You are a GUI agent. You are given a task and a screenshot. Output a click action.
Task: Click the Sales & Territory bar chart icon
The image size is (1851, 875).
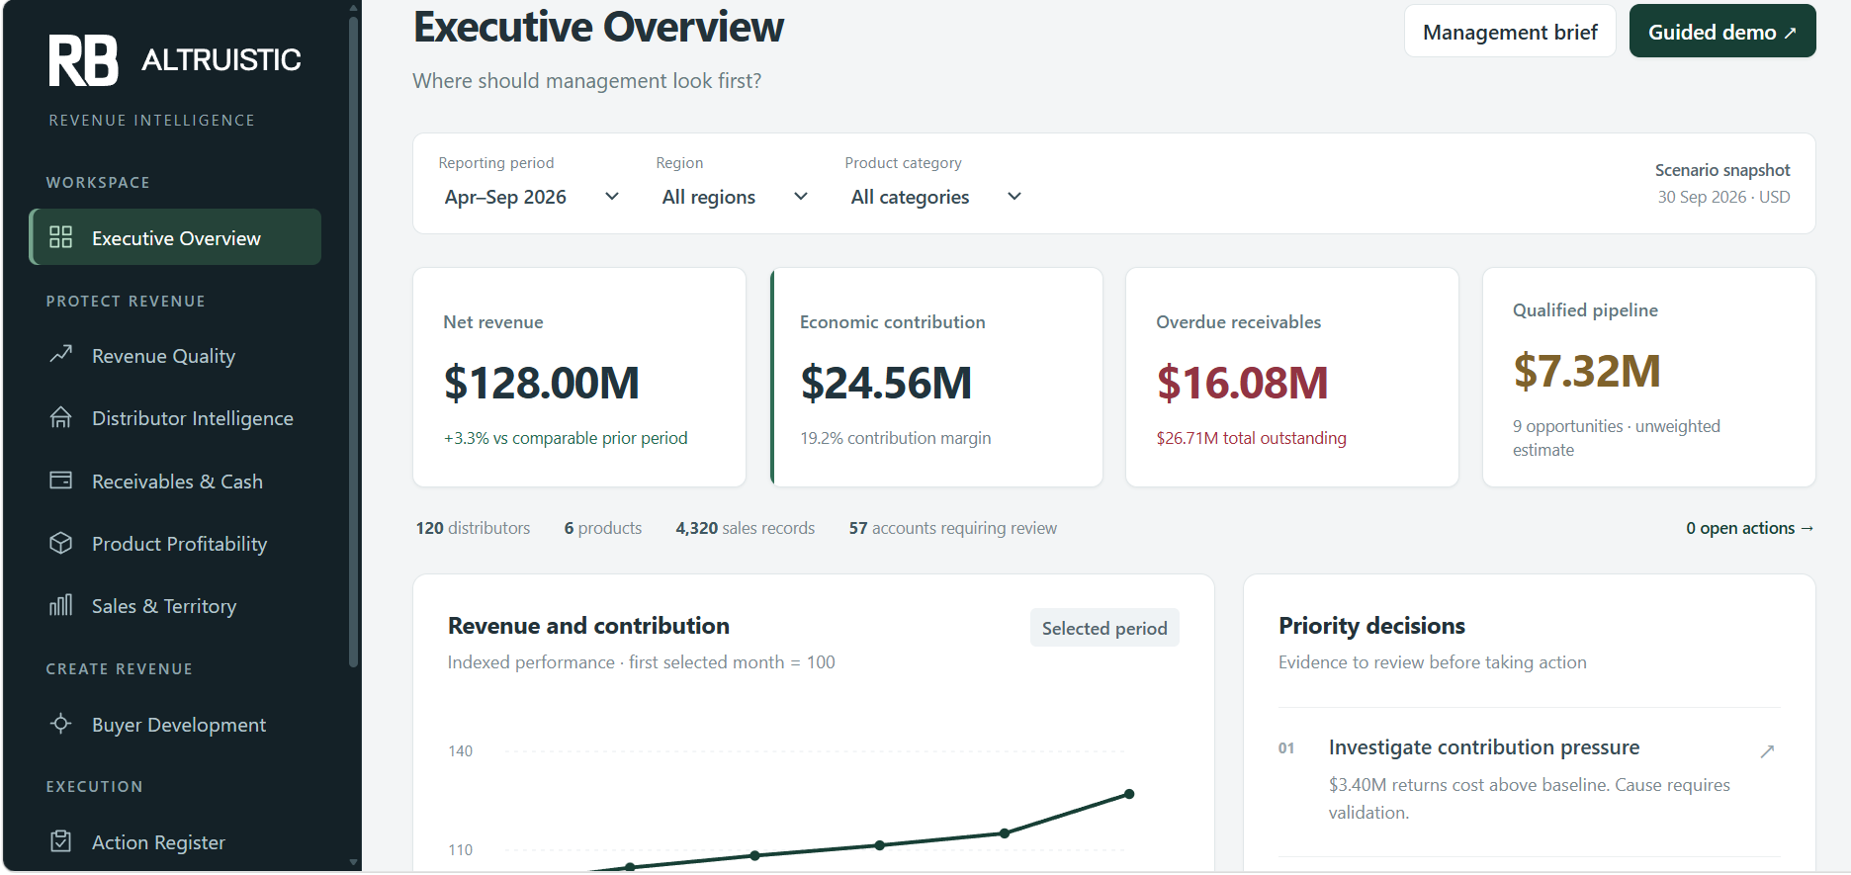[60, 605]
